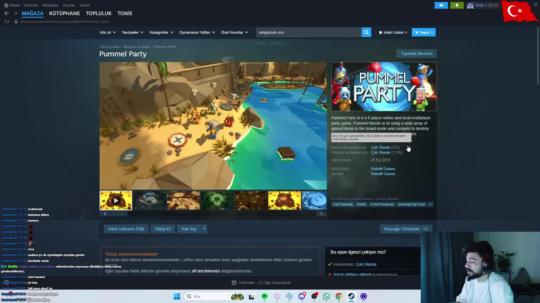
Task: Open Windows Start menu
Action: [x=177, y=296]
